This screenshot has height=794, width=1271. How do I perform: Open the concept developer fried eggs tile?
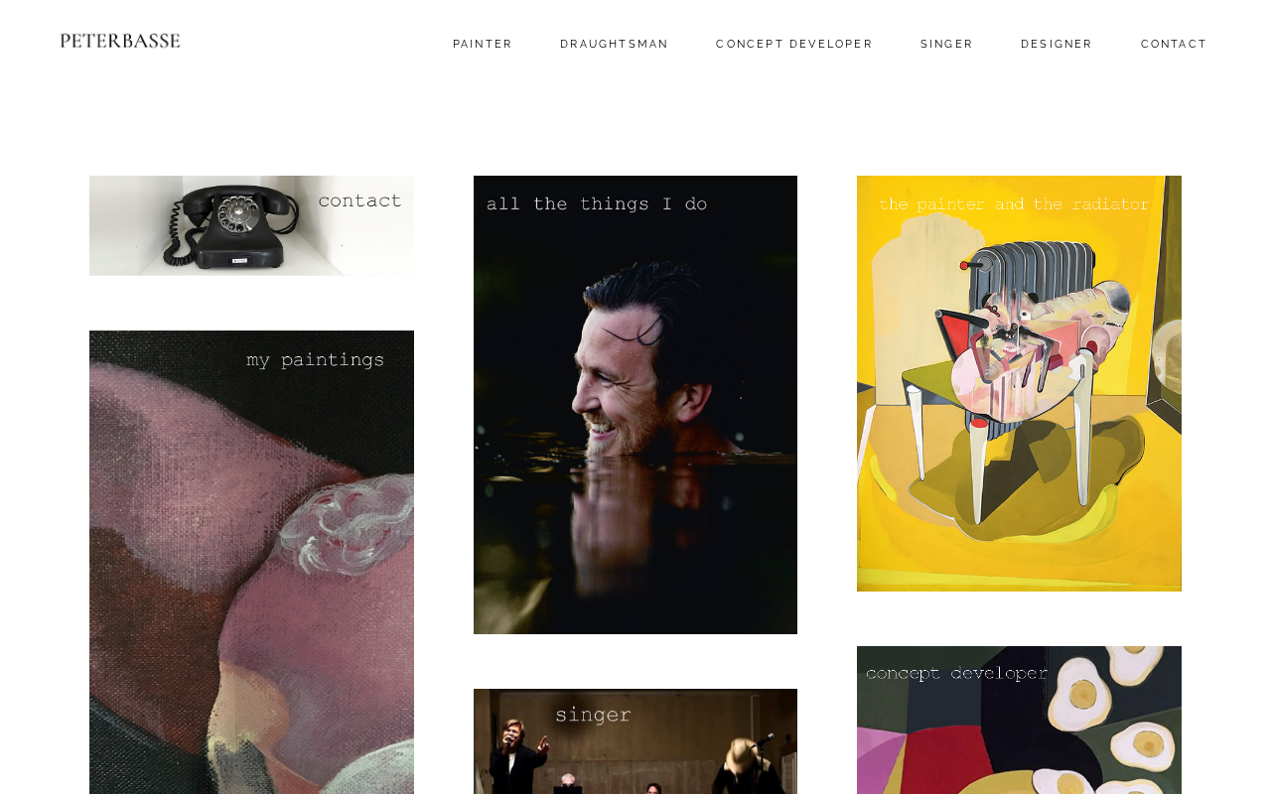(x=1019, y=720)
